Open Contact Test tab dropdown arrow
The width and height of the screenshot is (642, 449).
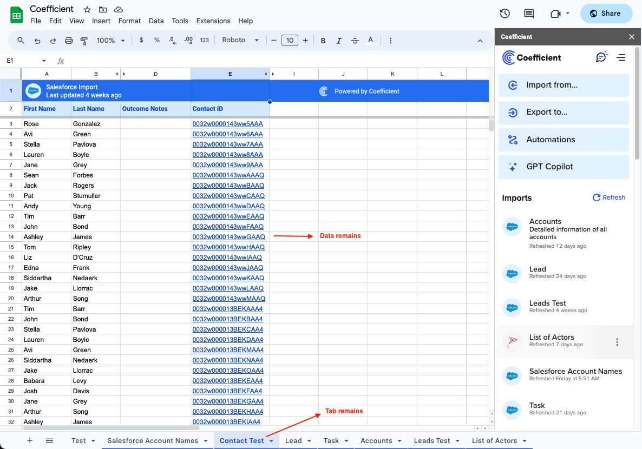pos(271,441)
